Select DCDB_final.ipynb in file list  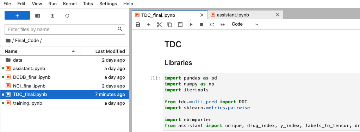pos(65,77)
